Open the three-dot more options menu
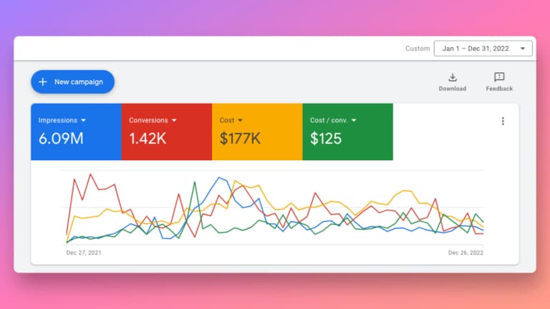Screen dimensions: 550x309 coord(503,121)
